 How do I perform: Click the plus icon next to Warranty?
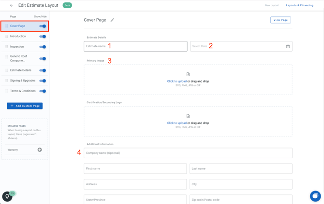coord(40,150)
